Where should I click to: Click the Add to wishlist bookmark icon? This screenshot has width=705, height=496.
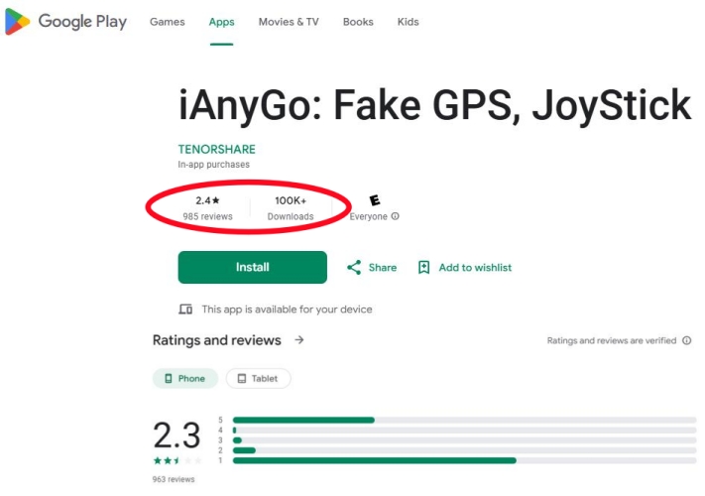[424, 267]
